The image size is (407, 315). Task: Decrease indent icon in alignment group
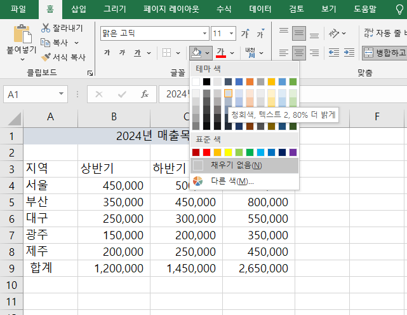pyautogui.click(x=334, y=53)
